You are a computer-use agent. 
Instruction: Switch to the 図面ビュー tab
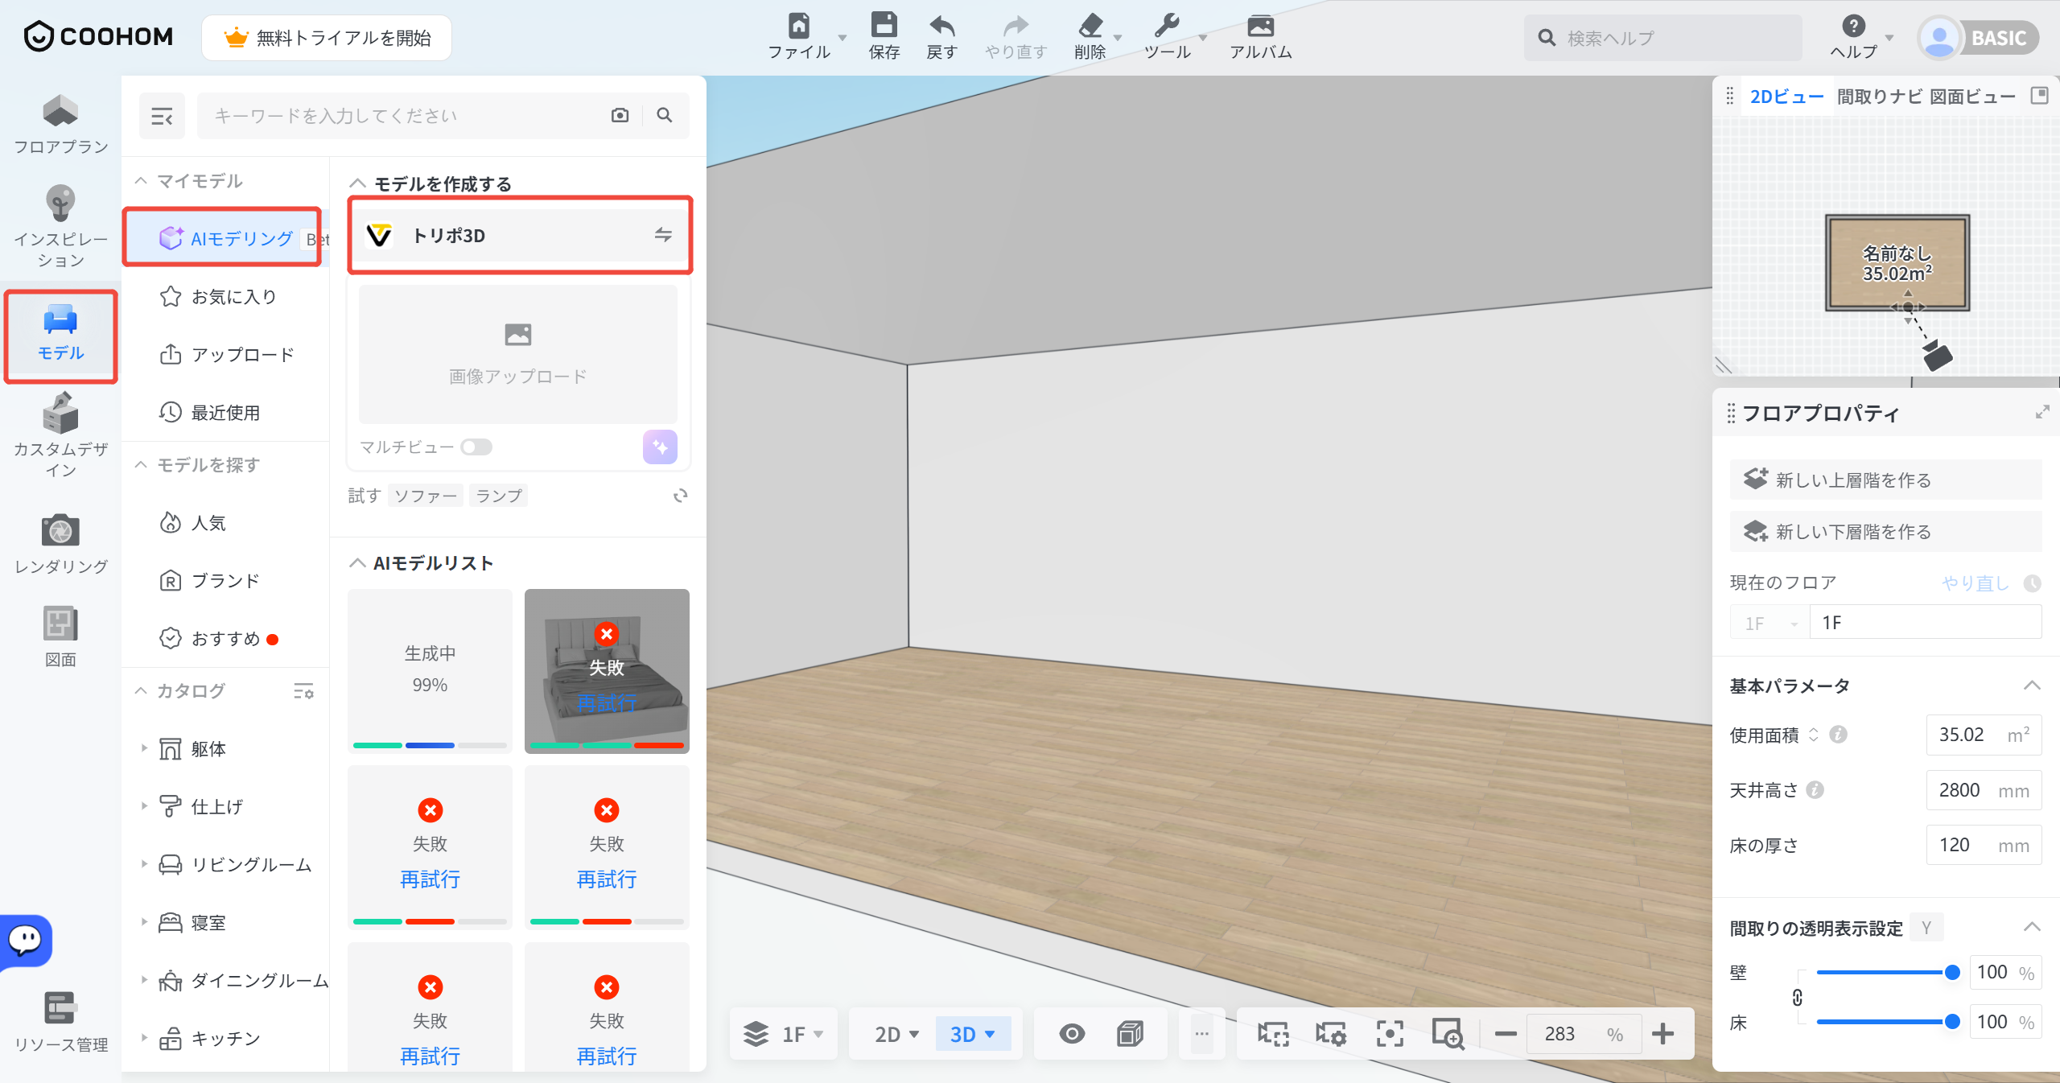point(1973,97)
